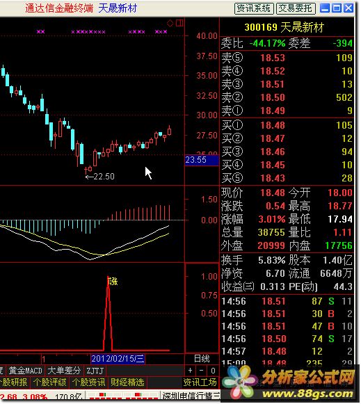
Task: Click the plus button beside indicator tabs
Action: coord(190,371)
